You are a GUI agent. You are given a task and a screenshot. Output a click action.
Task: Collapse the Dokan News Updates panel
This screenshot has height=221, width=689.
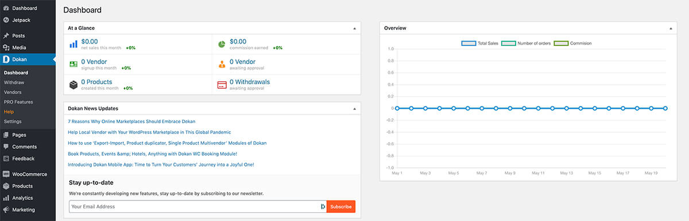click(354, 108)
